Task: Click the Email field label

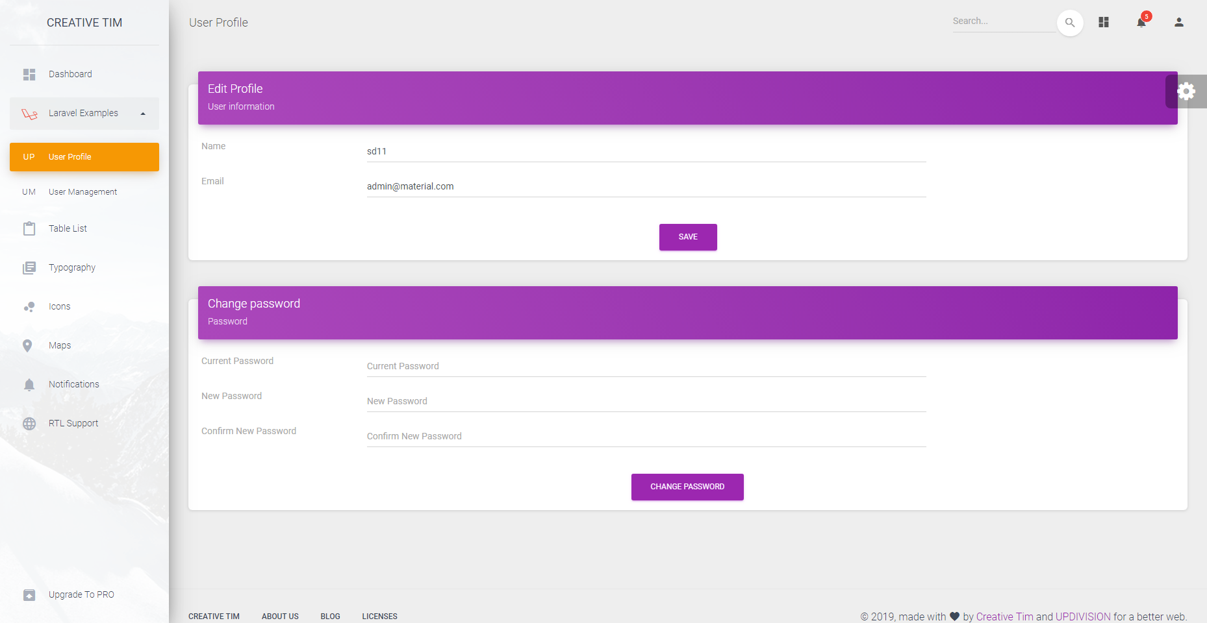Action: click(x=212, y=181)
